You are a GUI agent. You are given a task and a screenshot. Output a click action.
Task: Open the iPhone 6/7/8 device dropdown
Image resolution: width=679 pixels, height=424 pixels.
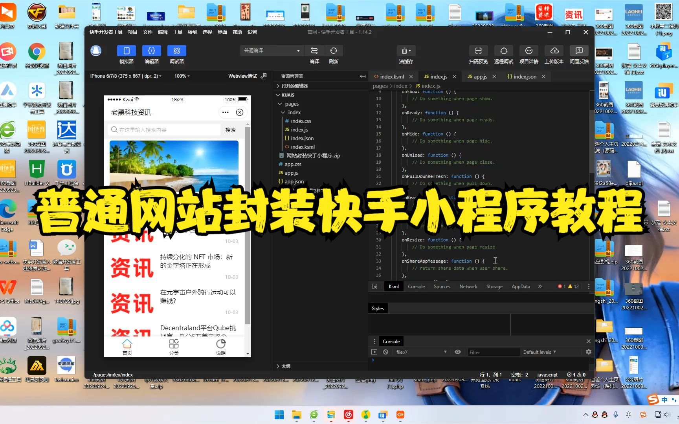126,76
